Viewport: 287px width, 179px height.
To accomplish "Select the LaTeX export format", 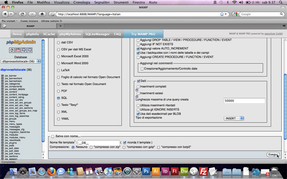I will pos(58,70).
